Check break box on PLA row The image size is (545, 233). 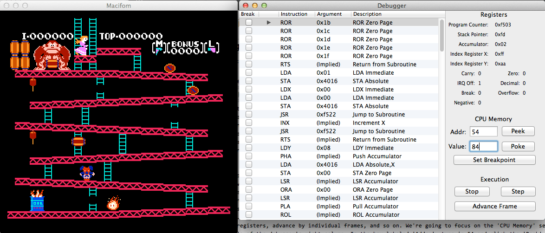tap(248, 206)
